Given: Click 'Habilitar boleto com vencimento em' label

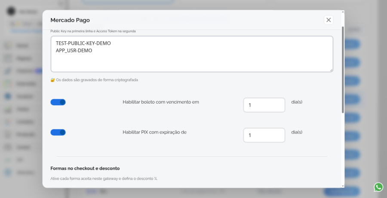Looking at the screenshot, I should tap(161, 102).
